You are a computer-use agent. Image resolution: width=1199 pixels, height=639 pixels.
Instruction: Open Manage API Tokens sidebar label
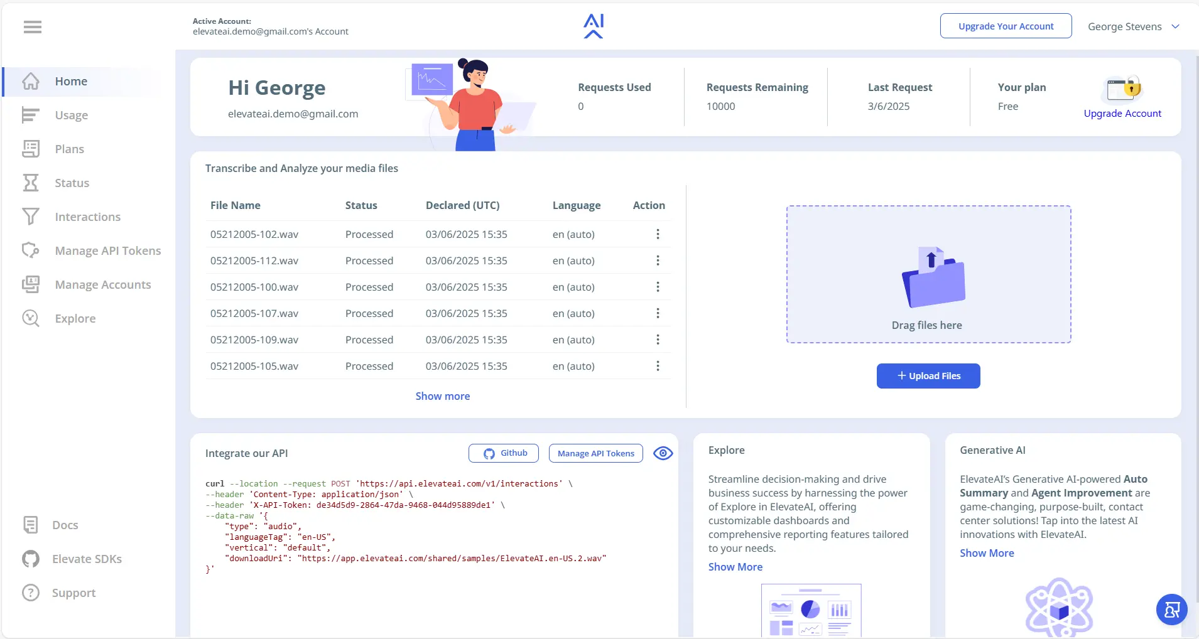tap(108, 250)
